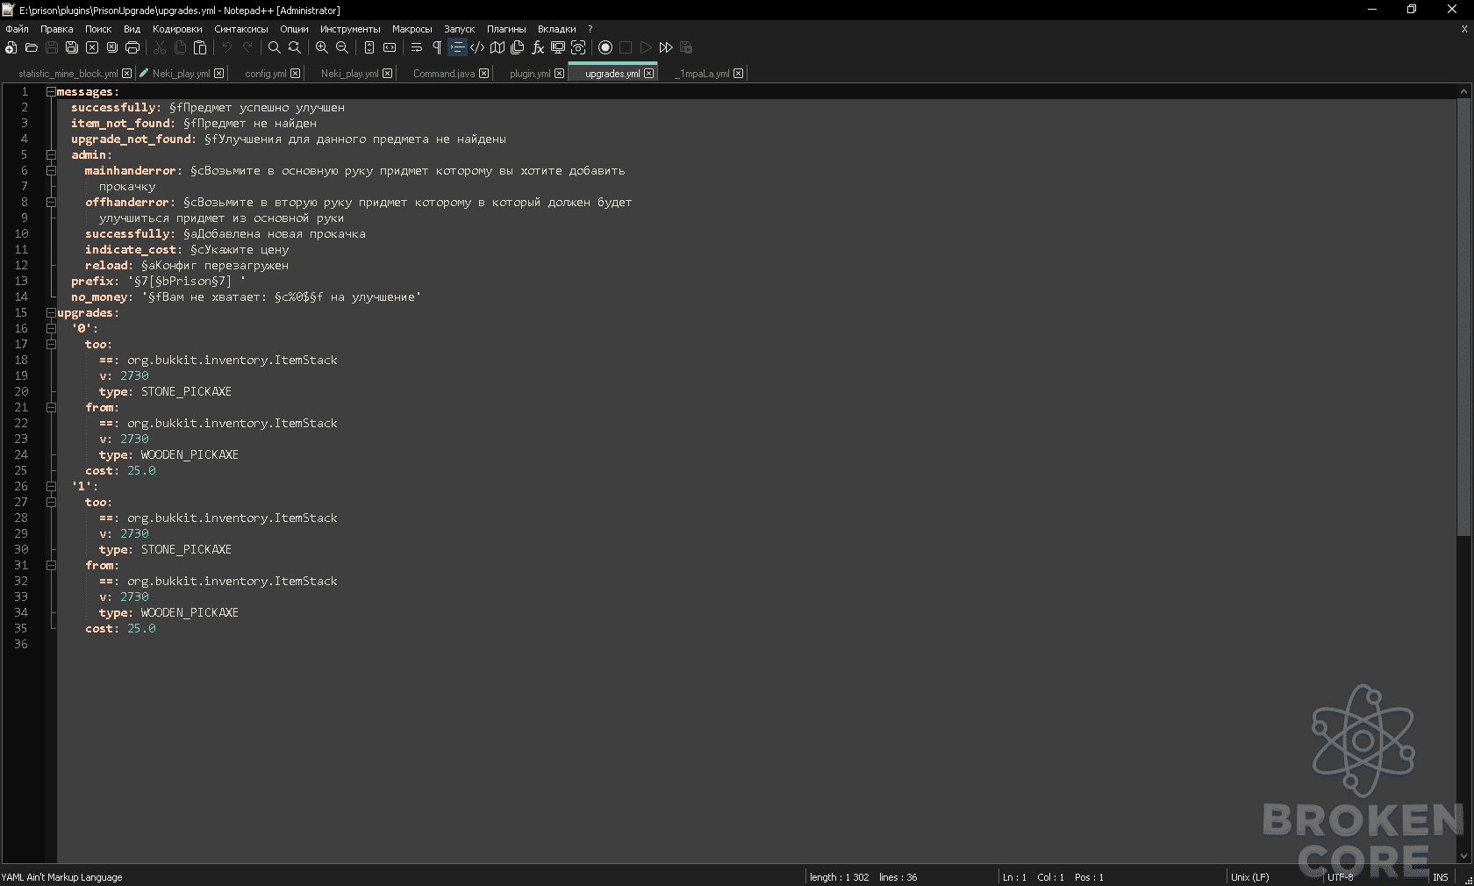Open the Плагины menu
Screen dimensions: 1474x886
click(506, 29)
